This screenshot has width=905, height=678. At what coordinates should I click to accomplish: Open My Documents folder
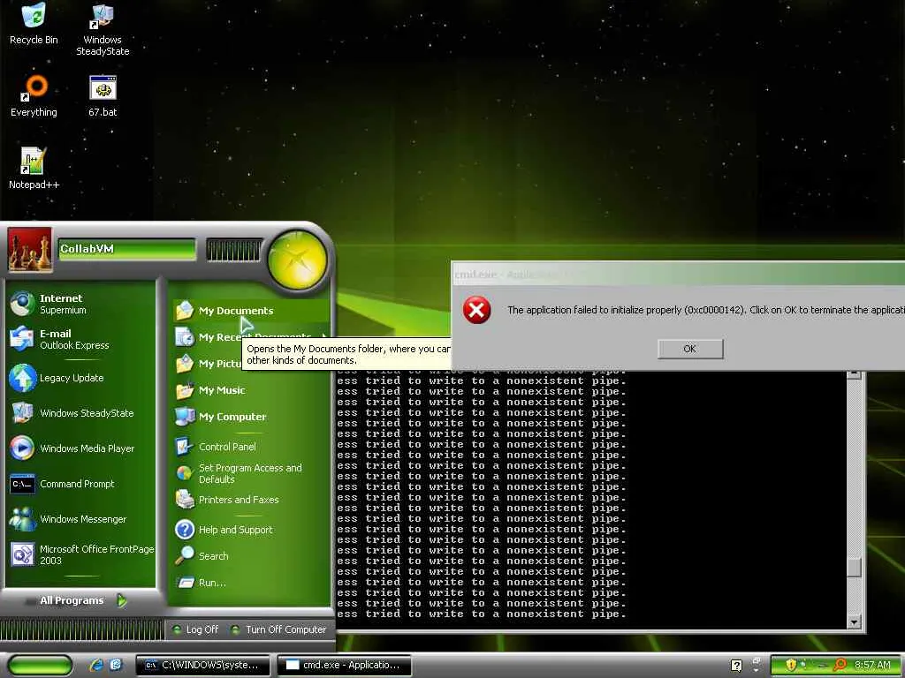251,311
